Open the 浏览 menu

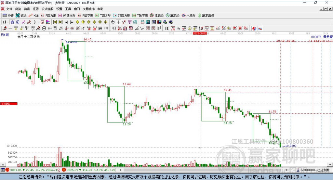click(x=18, y=9)
